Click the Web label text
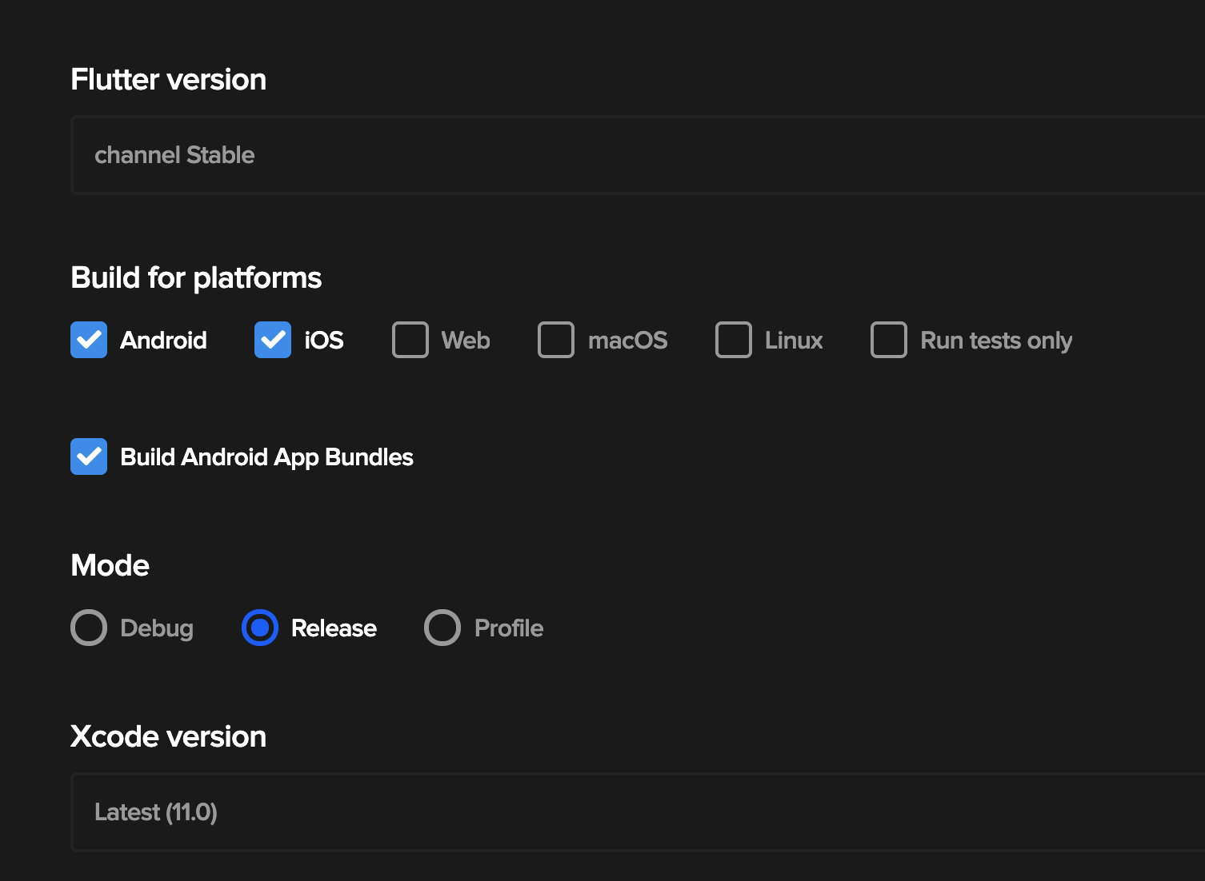Image resolution: width=1205 pixels, height=881 pixels. click(466, 341)
